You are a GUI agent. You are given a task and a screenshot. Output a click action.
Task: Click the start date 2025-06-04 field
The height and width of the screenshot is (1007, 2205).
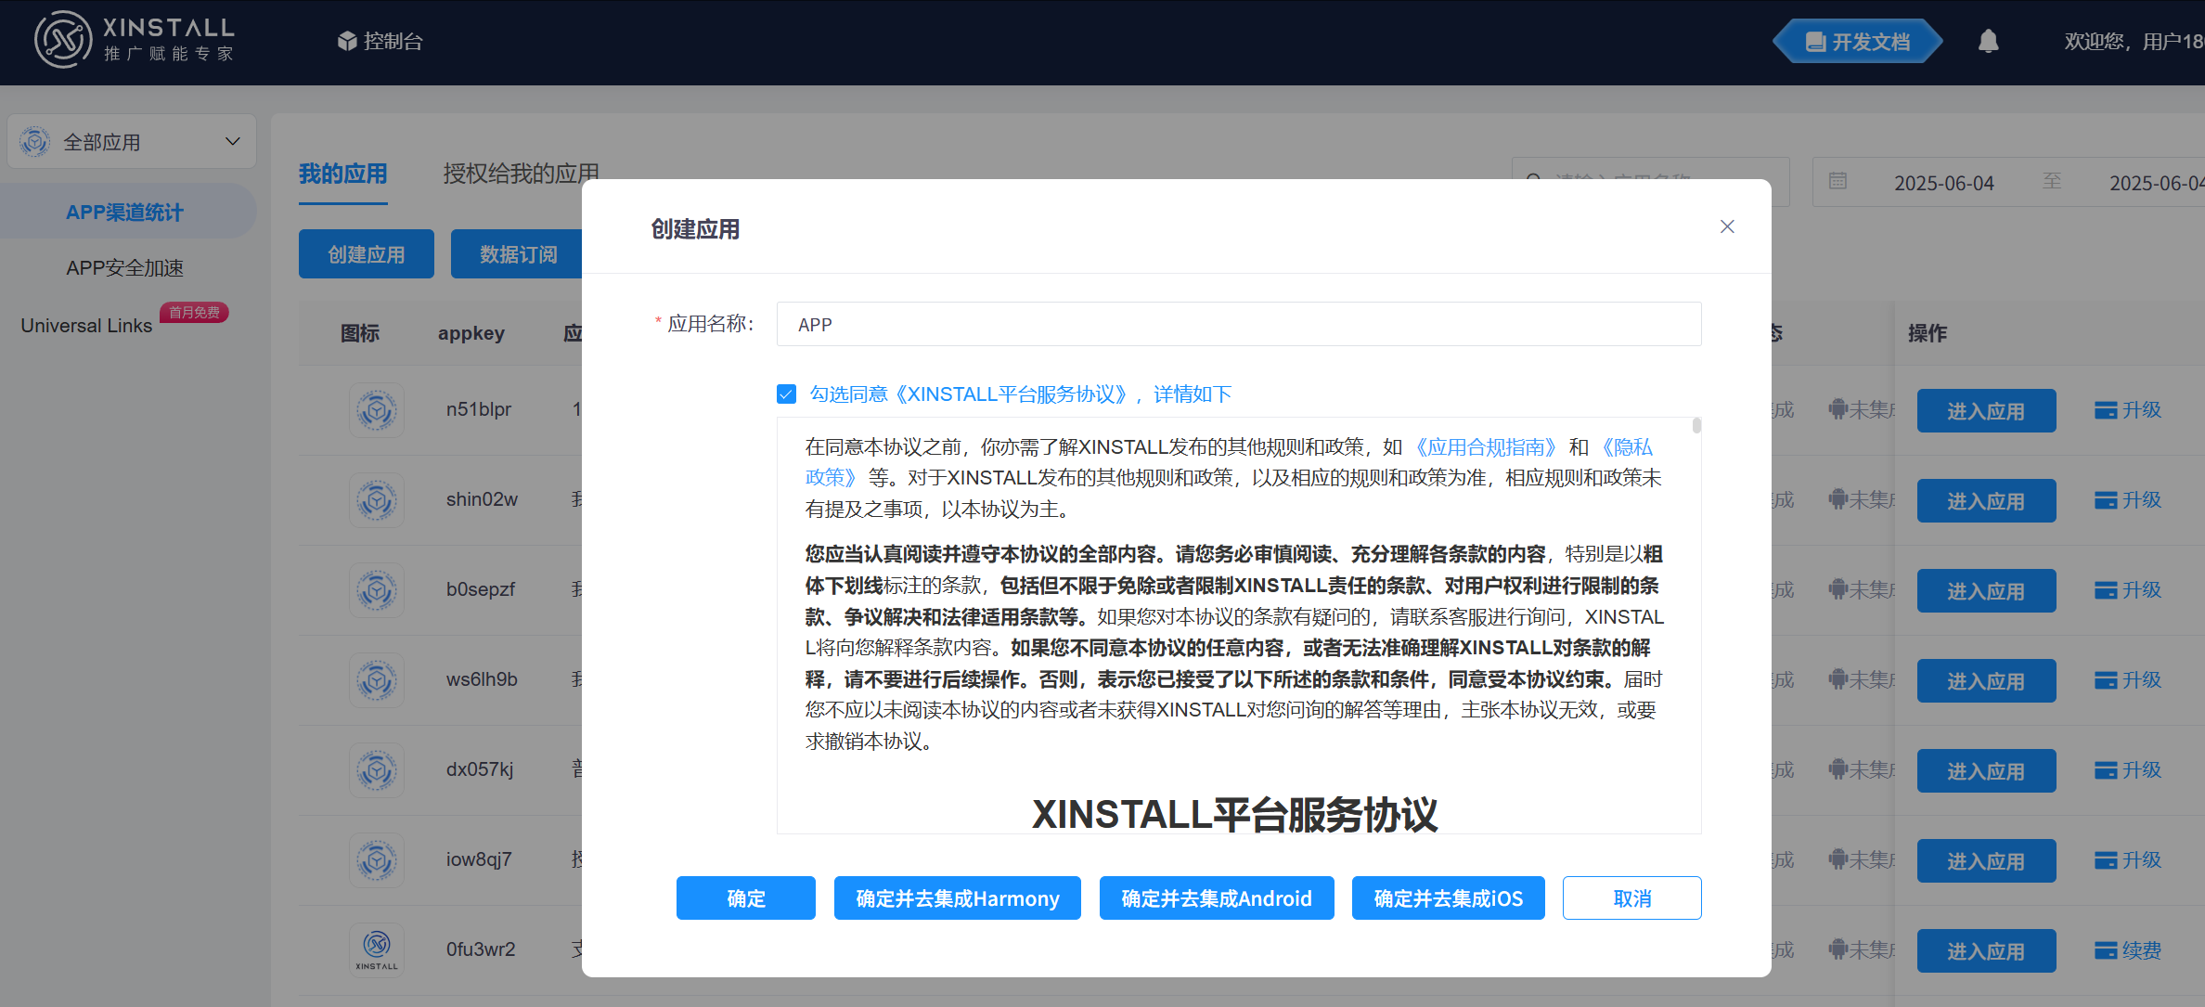tap(1944, 183)
